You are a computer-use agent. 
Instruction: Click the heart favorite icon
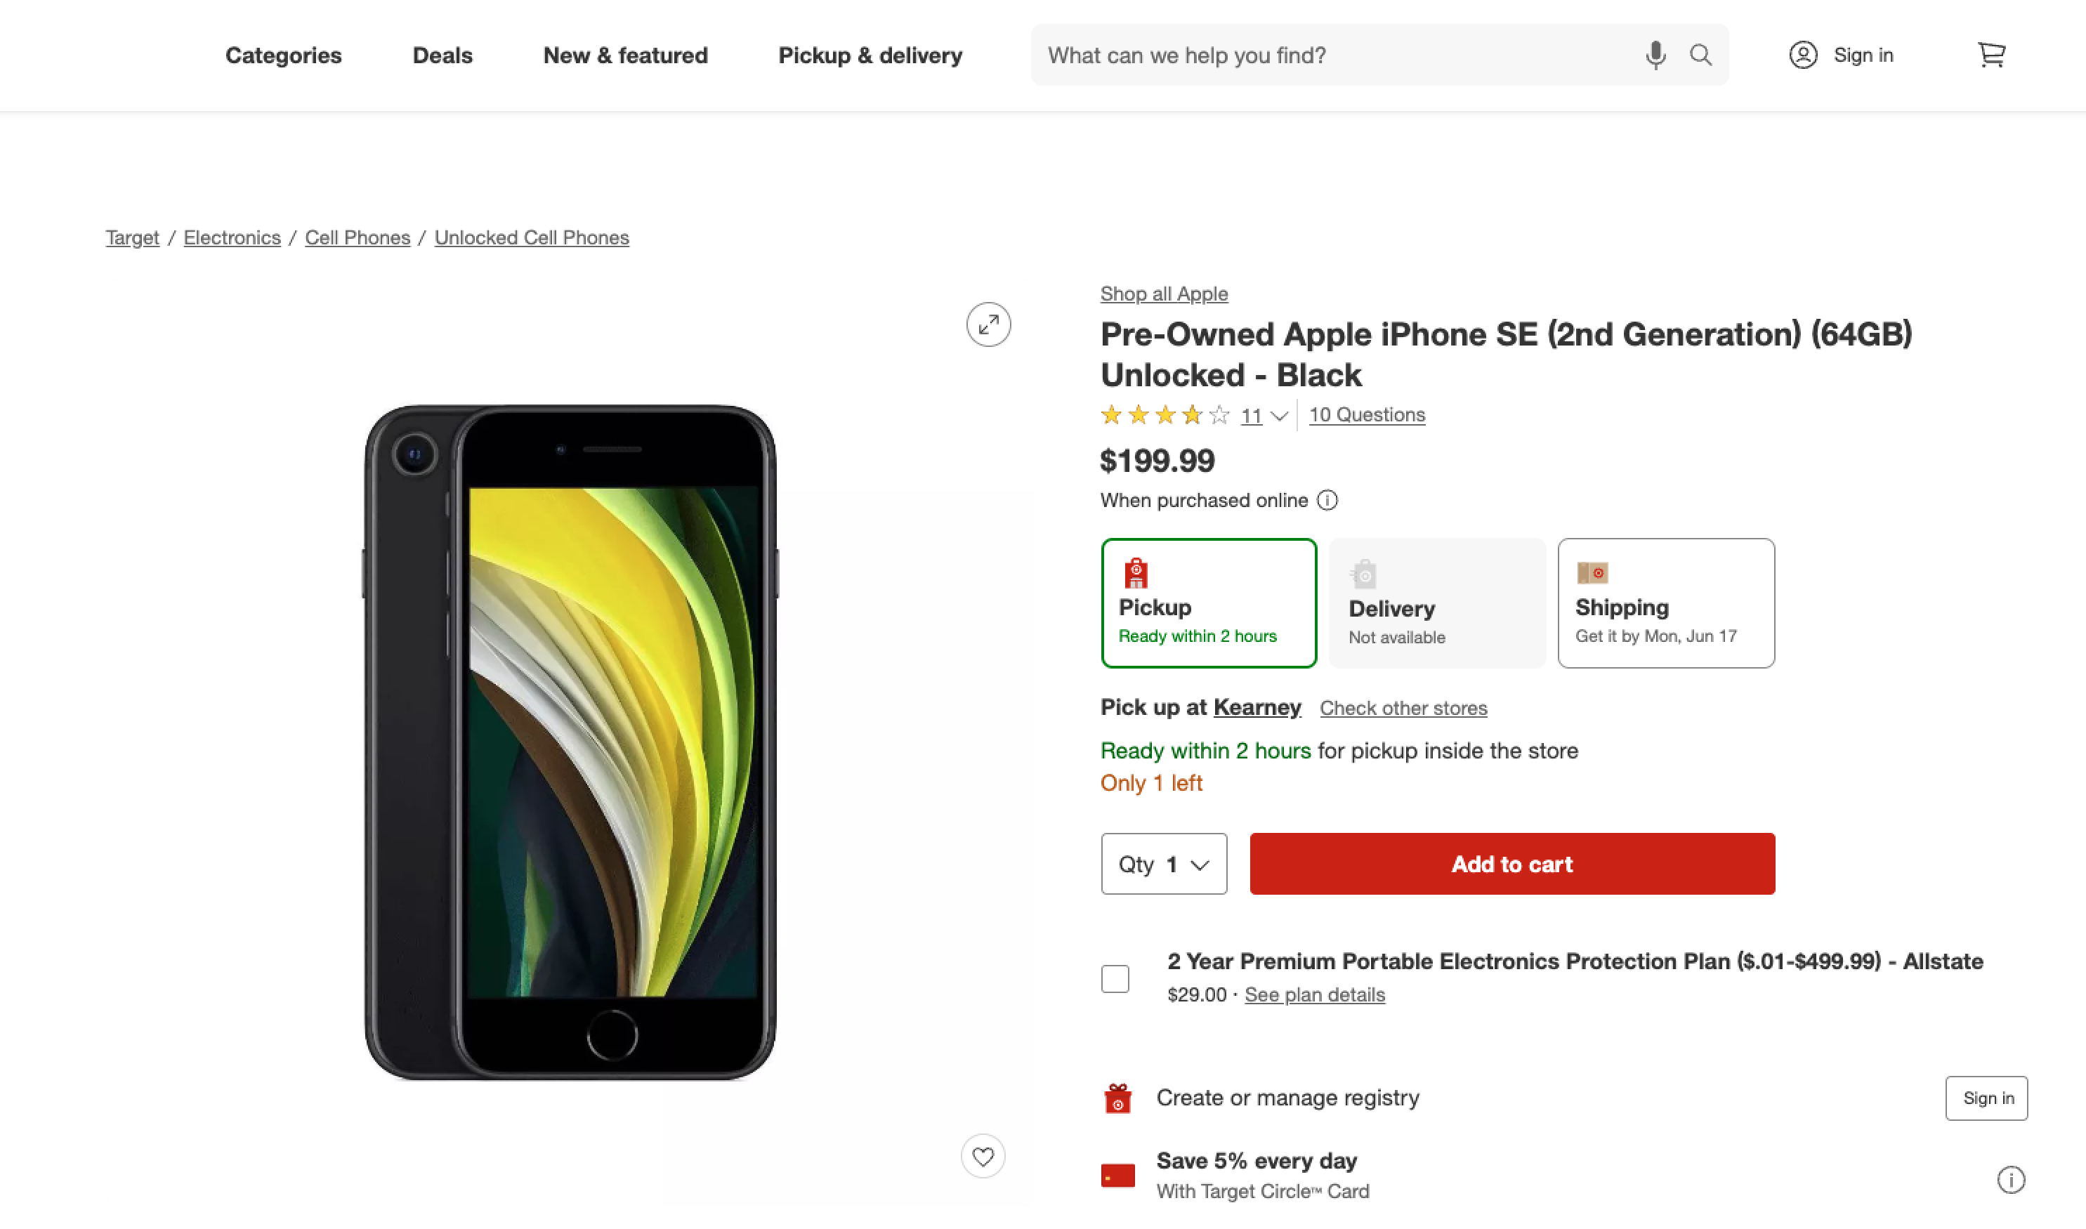coord(982,1156)
